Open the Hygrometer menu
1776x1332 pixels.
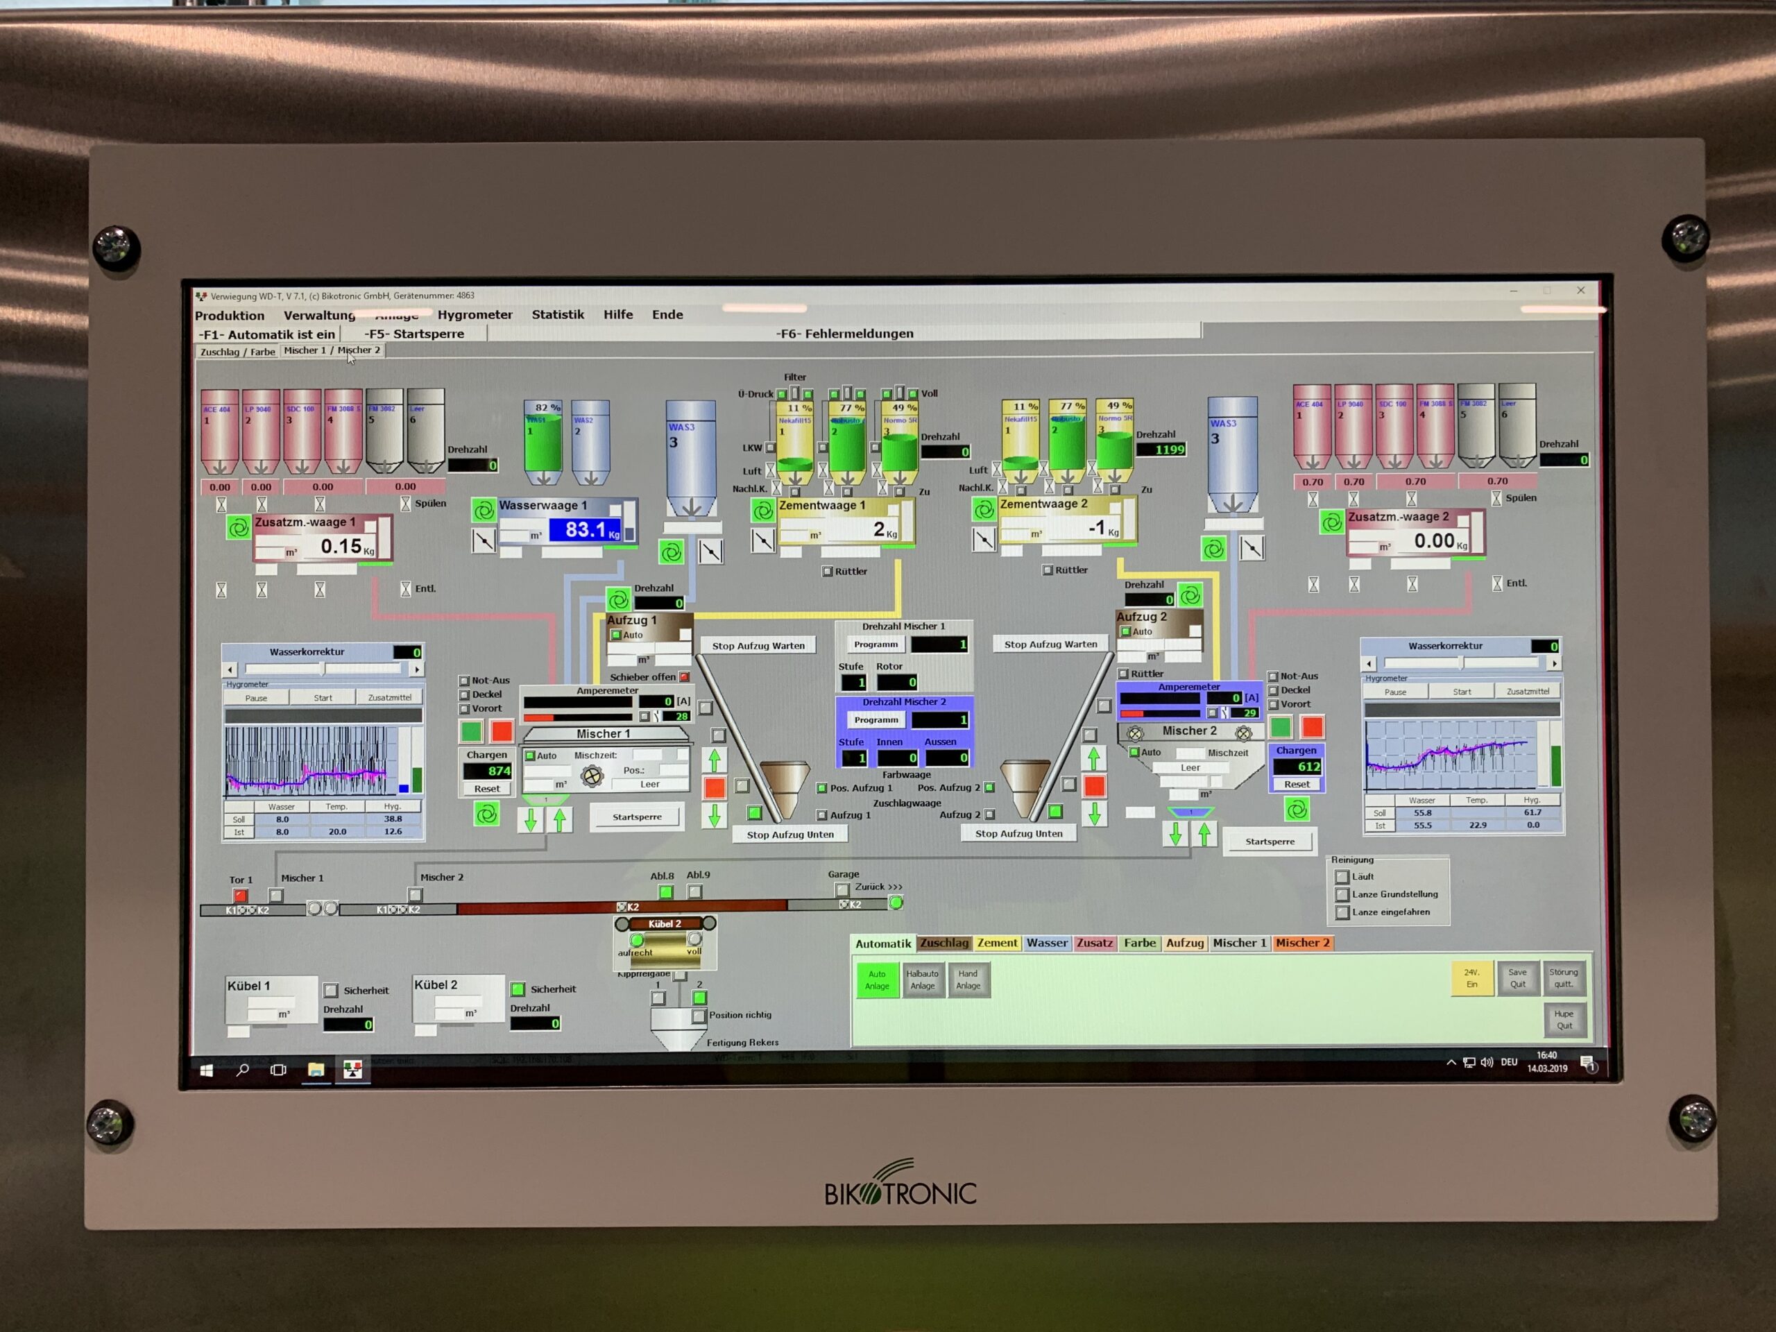point(475,315)
